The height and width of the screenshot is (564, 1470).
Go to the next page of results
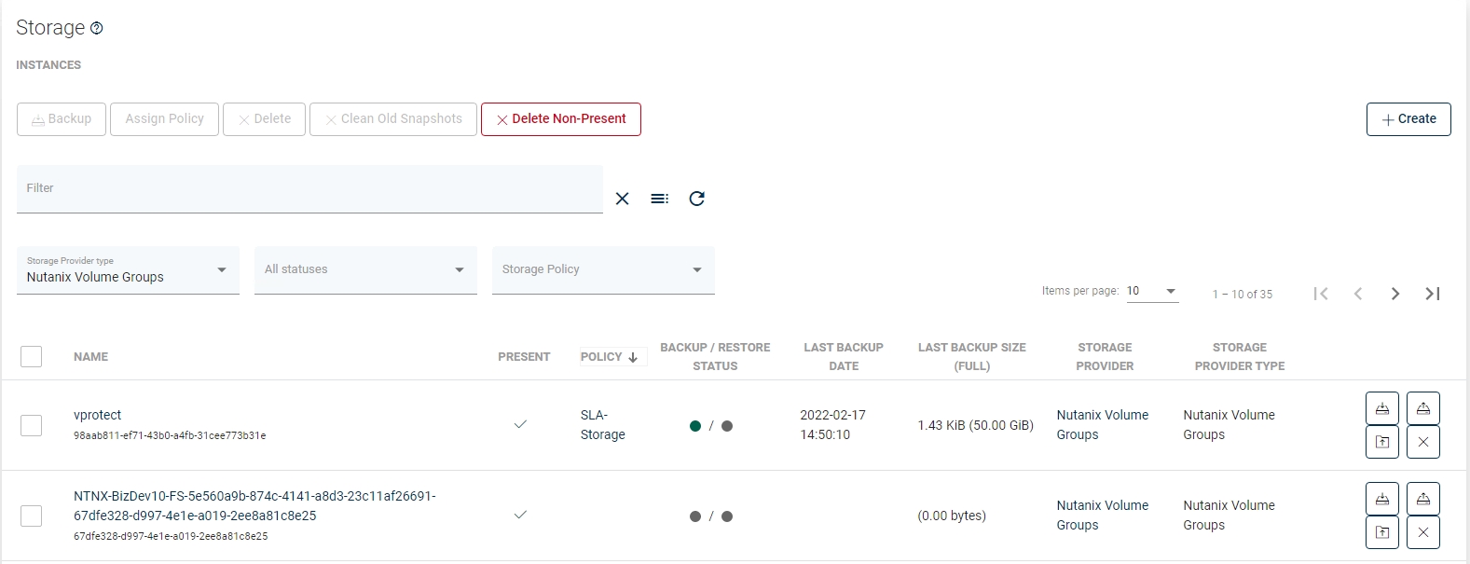point(1394,294)
